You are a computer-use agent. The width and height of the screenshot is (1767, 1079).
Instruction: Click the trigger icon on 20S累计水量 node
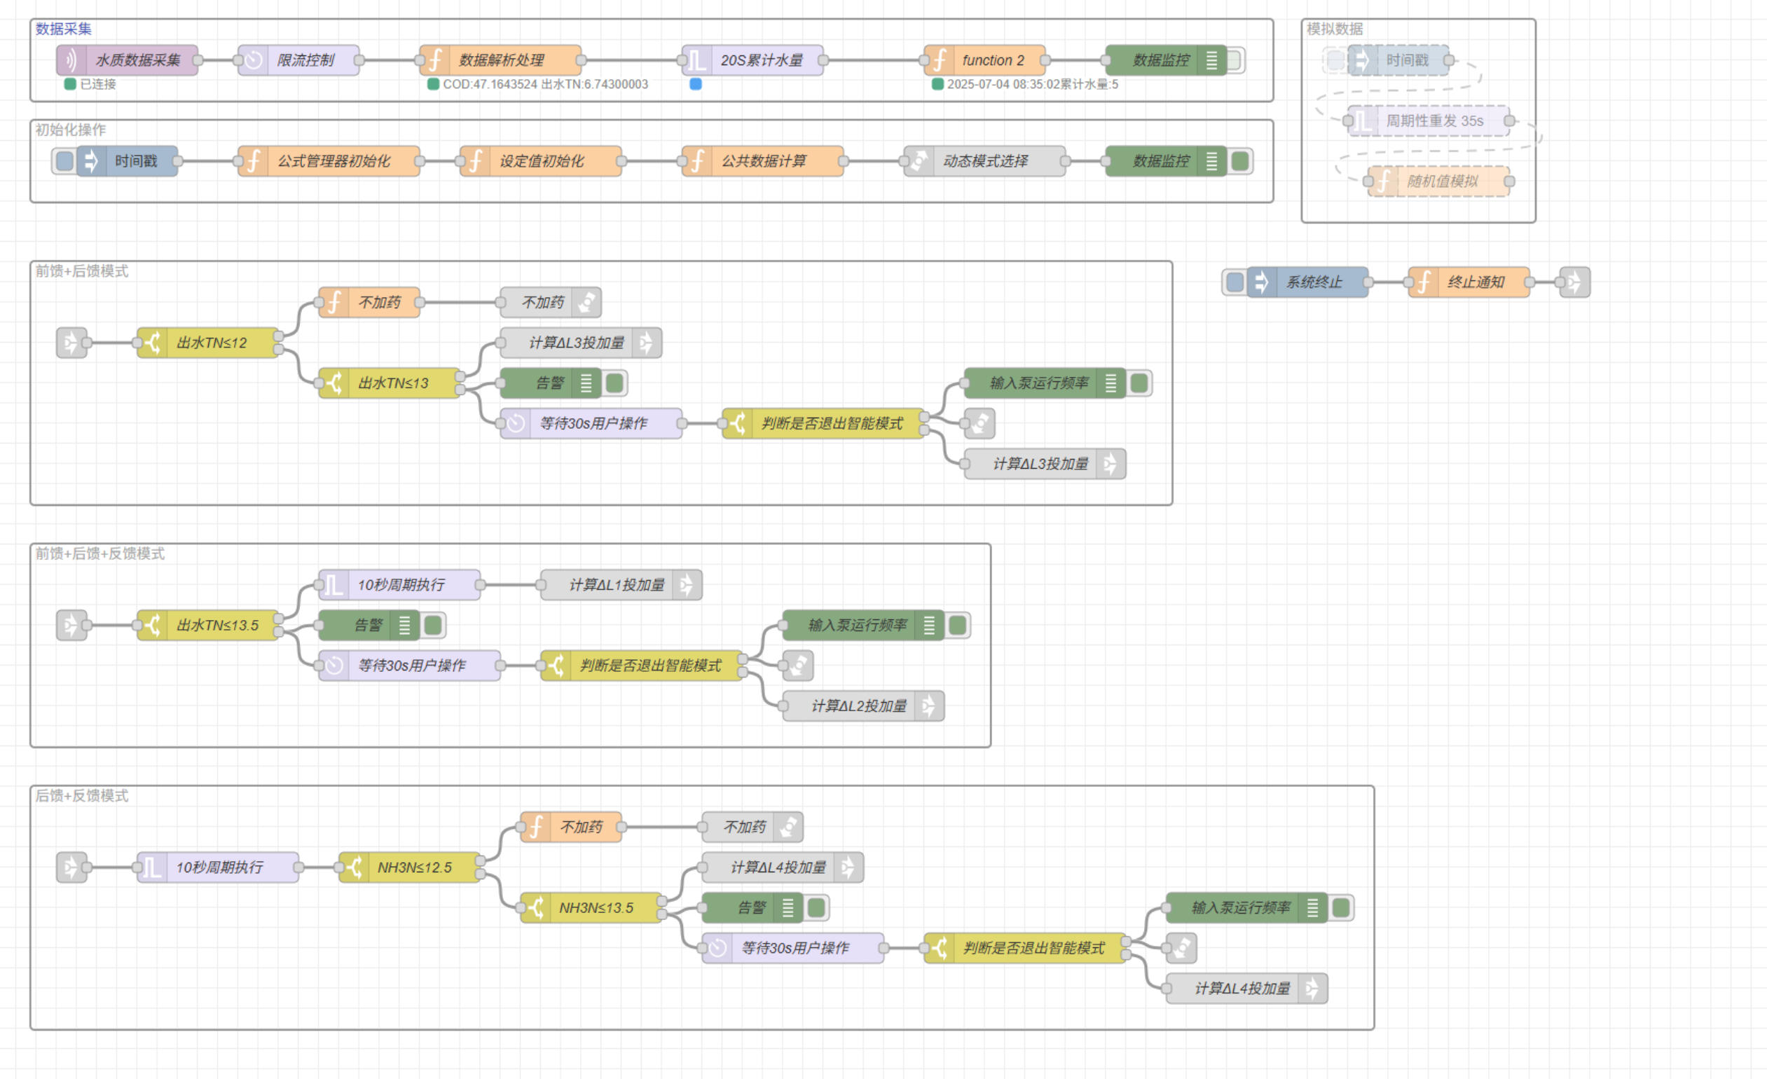point(697,60)
